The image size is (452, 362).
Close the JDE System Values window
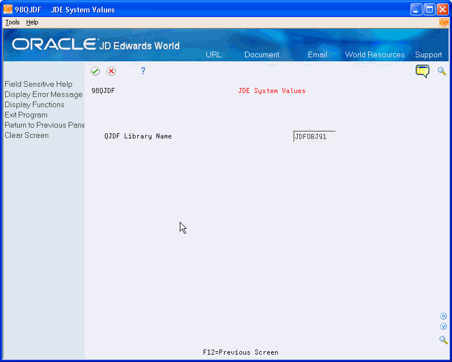[442, 10]
